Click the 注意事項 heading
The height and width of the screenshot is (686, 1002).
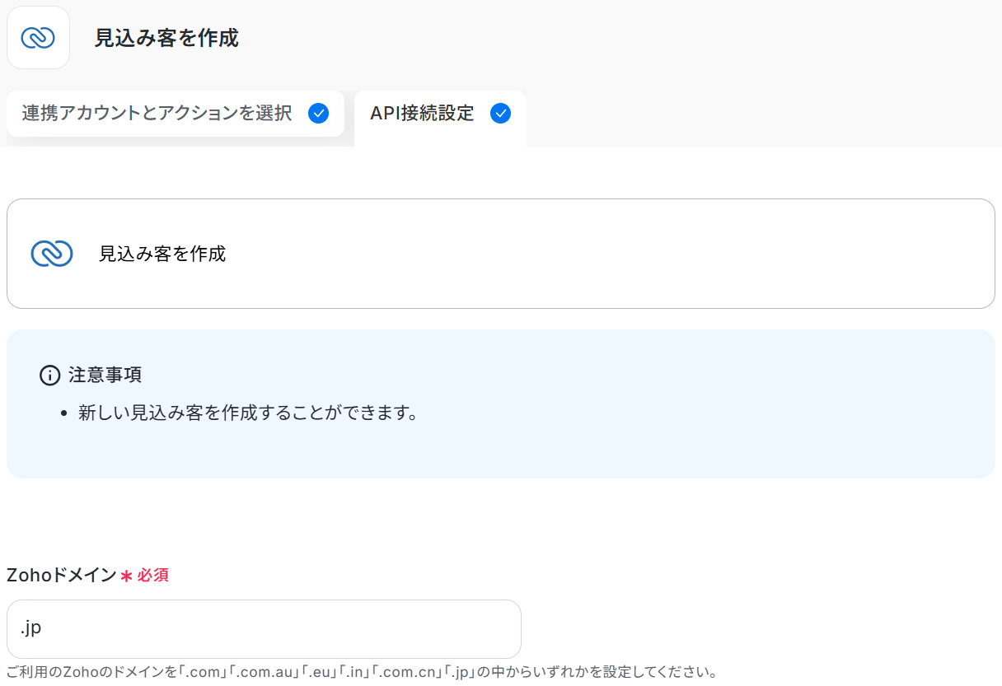(x=105, y=376)
